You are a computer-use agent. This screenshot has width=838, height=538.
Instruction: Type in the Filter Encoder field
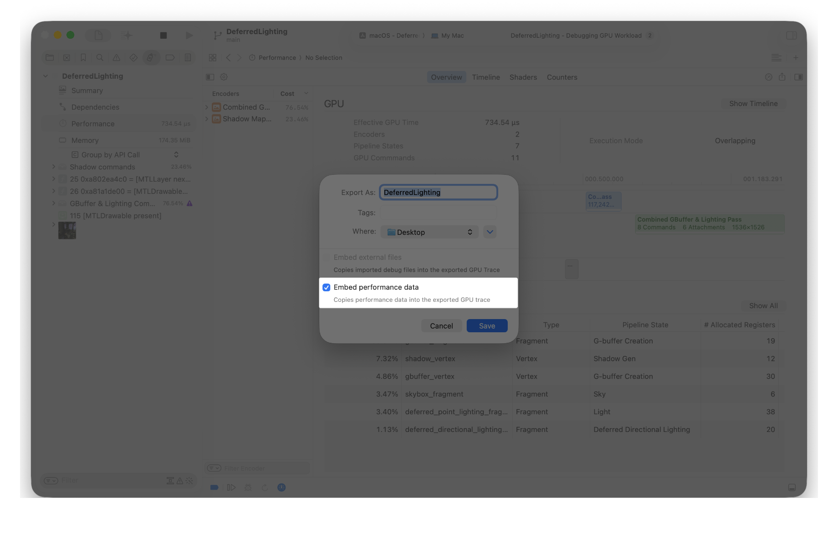click(255, 468)
